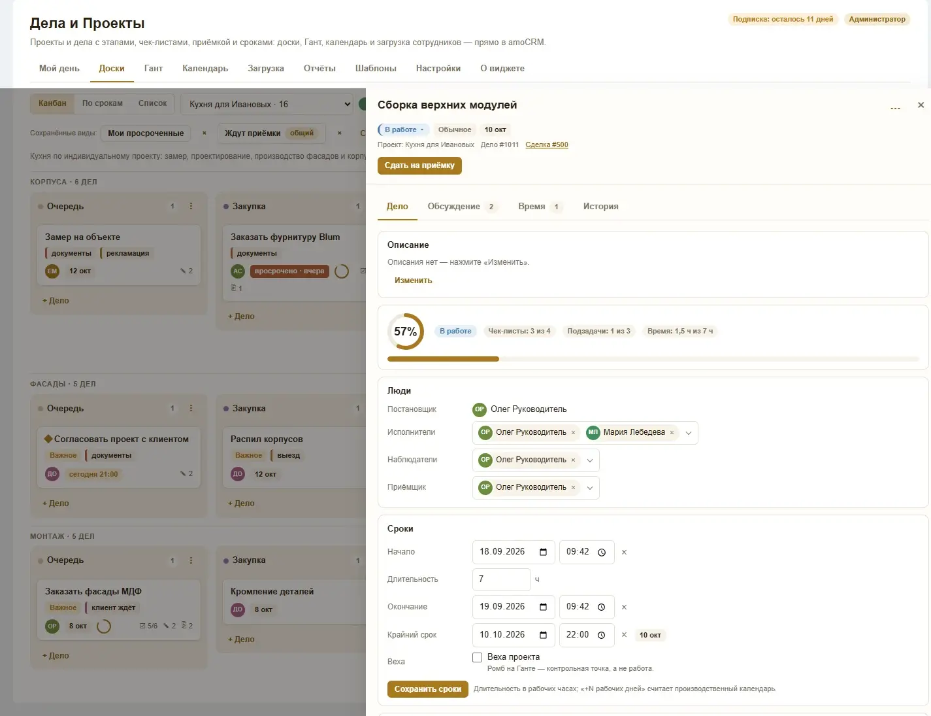Screen dimensions: 931x716
Task: Open the Очередь column menu in Монтаж group
Action: coord(191,560)
